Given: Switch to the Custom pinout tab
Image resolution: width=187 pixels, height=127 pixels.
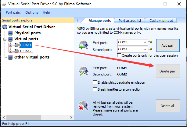Looking at the screenshot, I should tap(161, 21).
